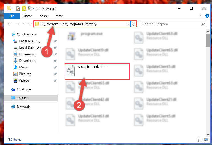
Task: Open the Customize Quick Access Toolbar dropdown
Action: 37,9
